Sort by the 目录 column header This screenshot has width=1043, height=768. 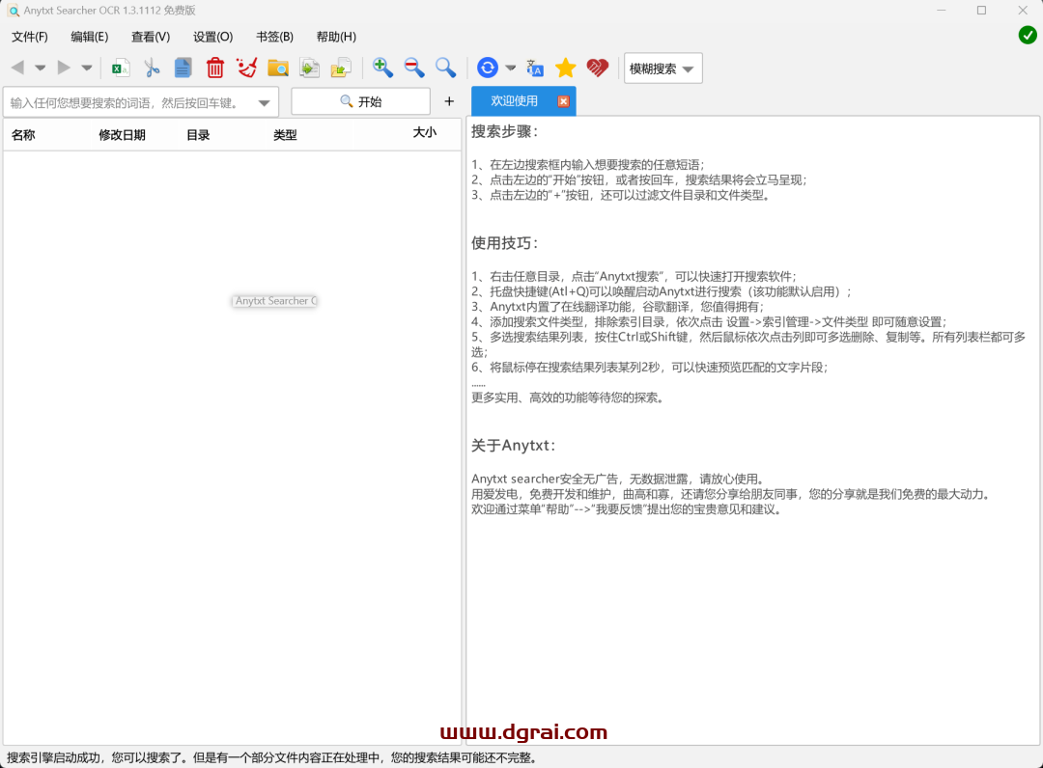click(x=198, y=135)
